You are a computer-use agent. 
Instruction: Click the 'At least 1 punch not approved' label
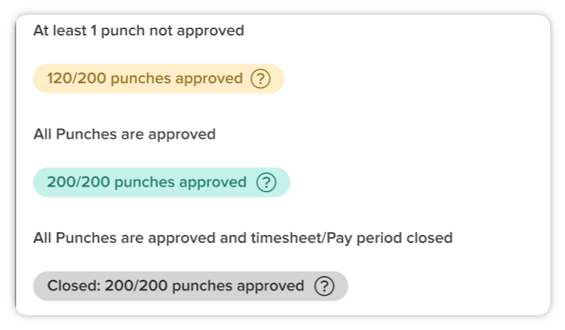(139, 30)
